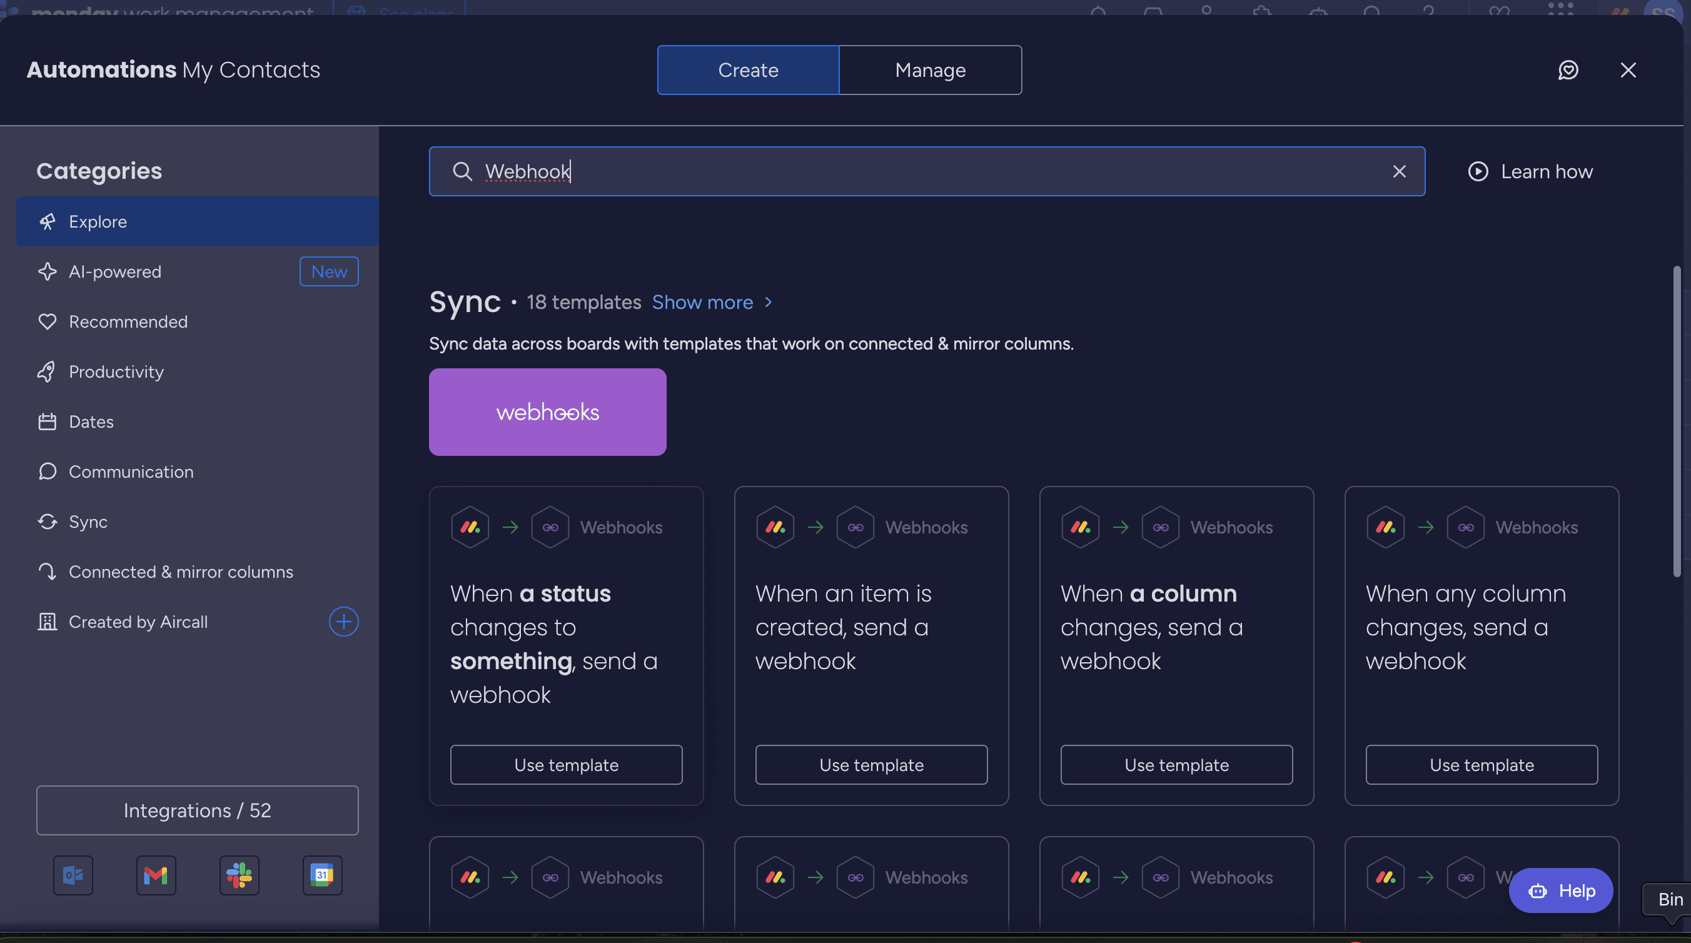Open the Outlook integration shortcut
This screenshot has width=1691, height=943.
tap(72, 875)
